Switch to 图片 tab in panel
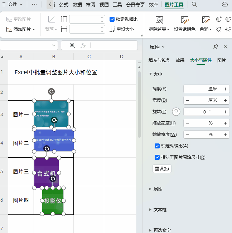Screen dimensions: 232x233 pyautogui.click(x=221, y=60)
